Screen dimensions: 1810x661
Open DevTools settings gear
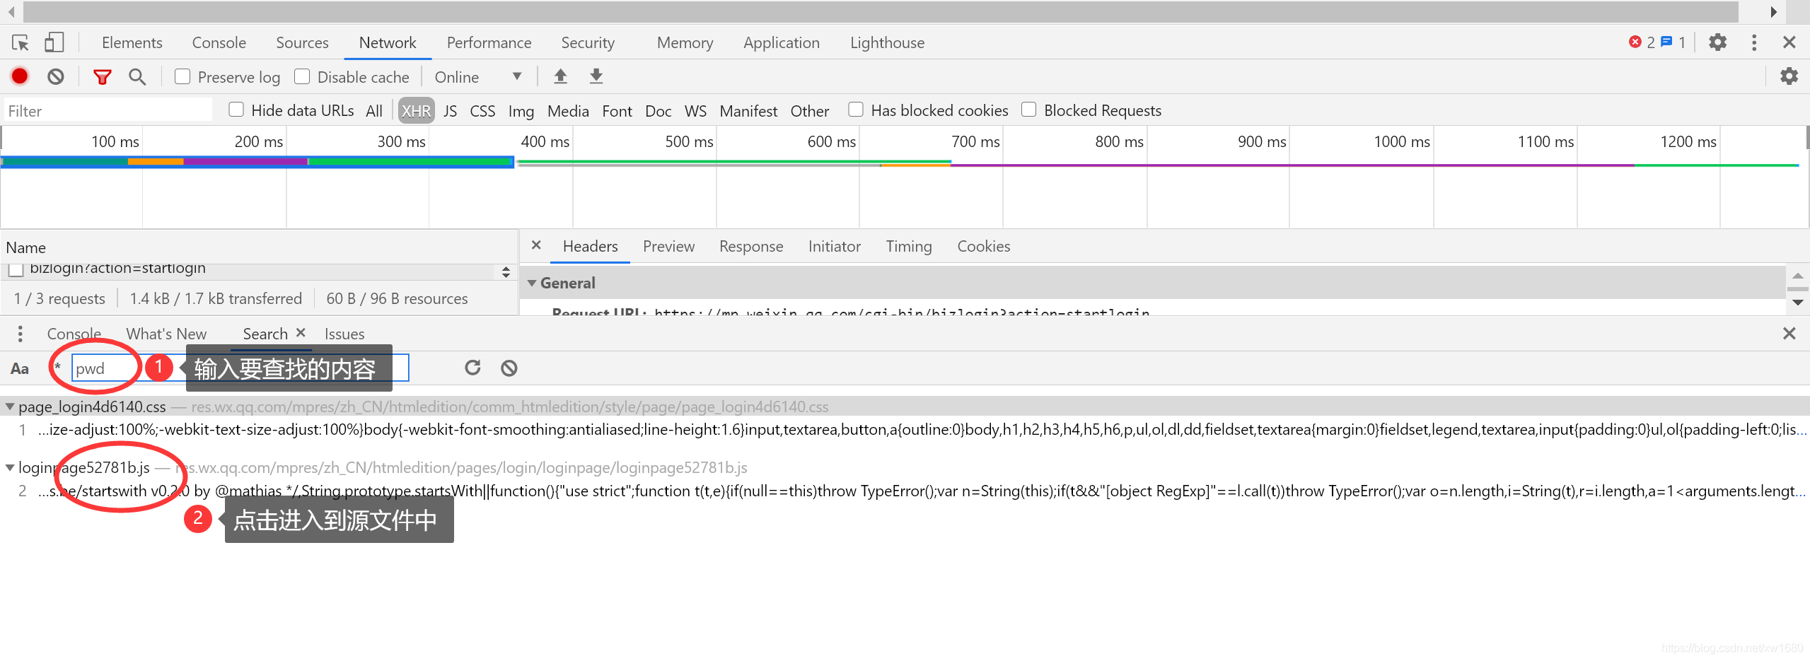(x=1717, y=42)
